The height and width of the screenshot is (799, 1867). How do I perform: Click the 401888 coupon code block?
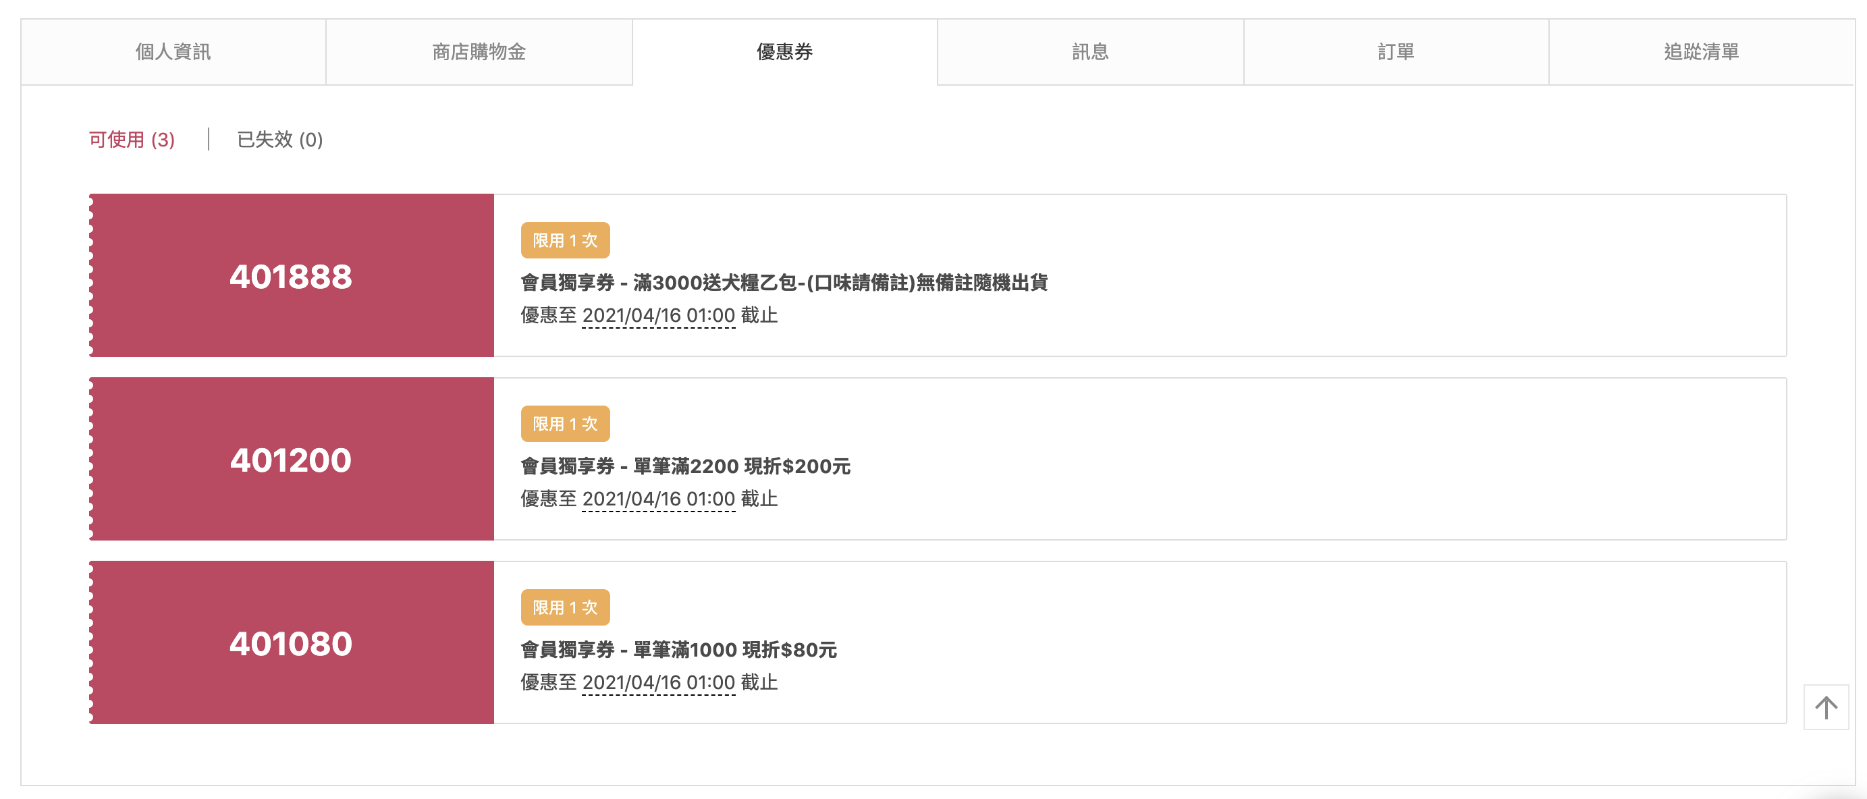click(x=292, y=275)
